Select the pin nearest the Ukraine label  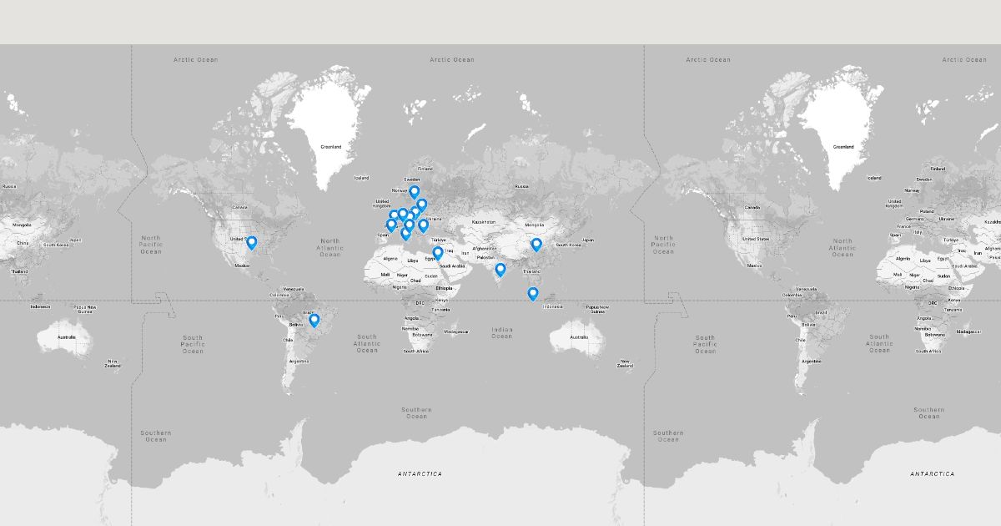[423, 225]
